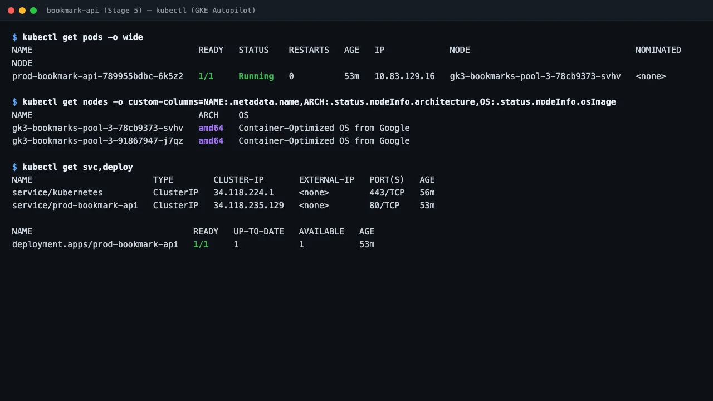Select the kubectl get nodes custom-columns command
This screenshot has width=713, height=401.
[x=319, y=102]
